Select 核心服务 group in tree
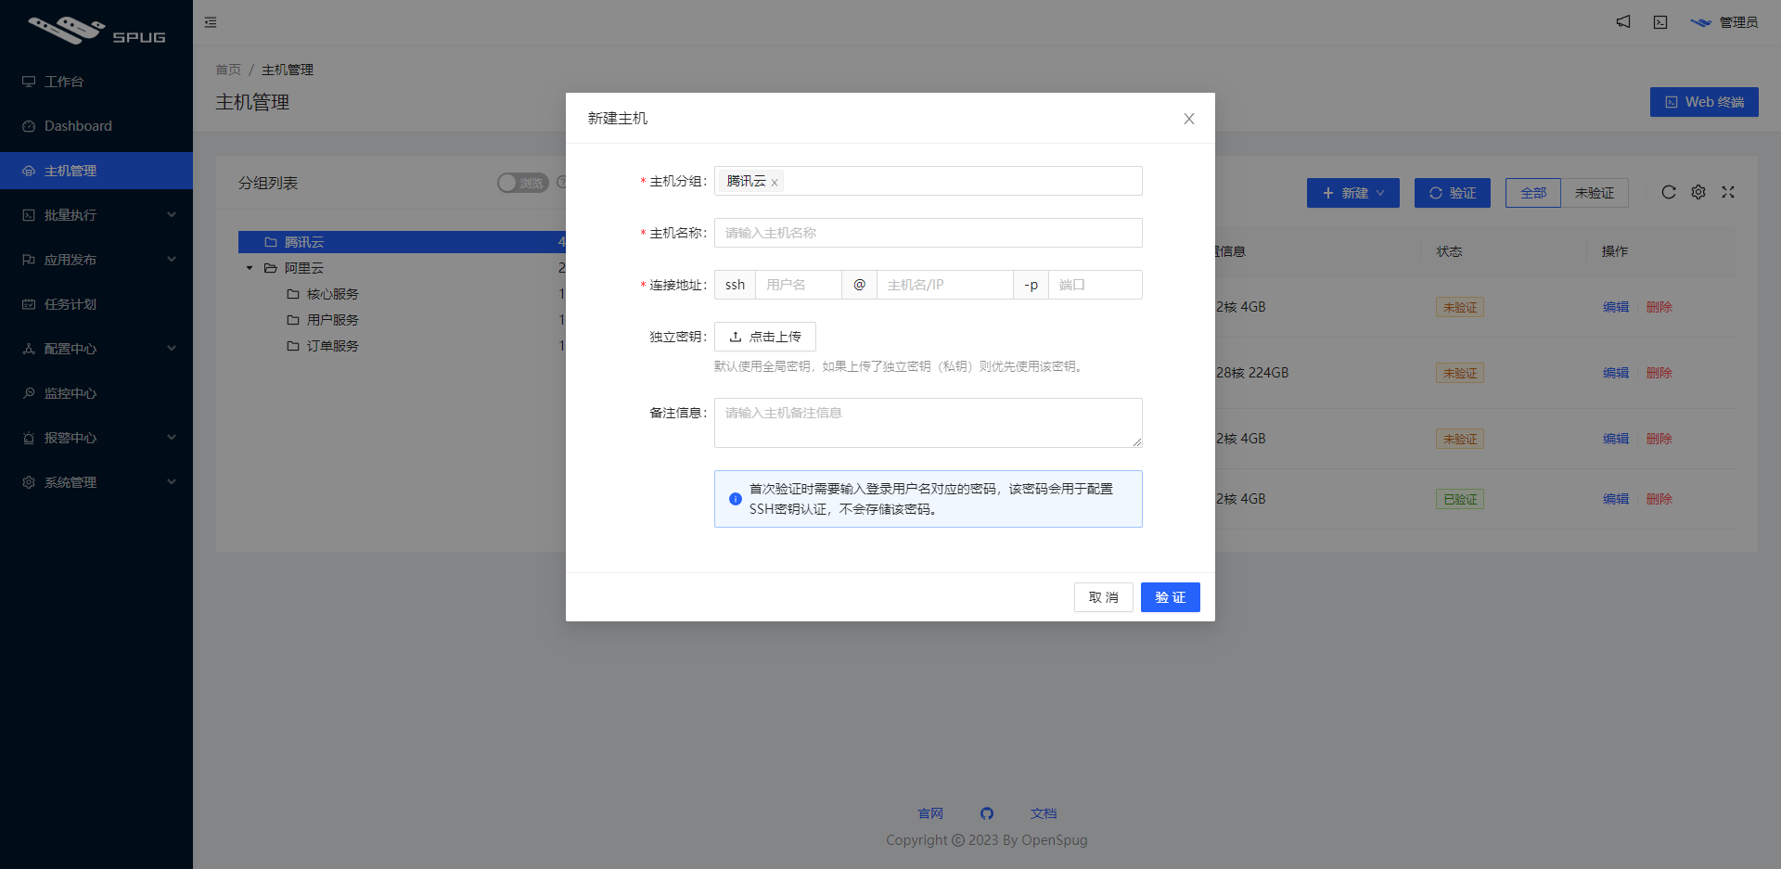Image resolution: width=1781 pixels, height=869 pixels. pos(333,294)
